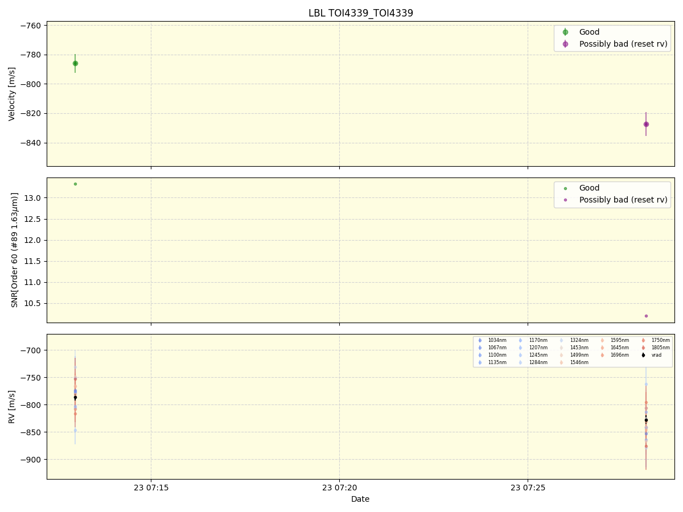
Task: Click Possibly bad (reset rv) in SNR legend
Action: (x=623, y=200)
